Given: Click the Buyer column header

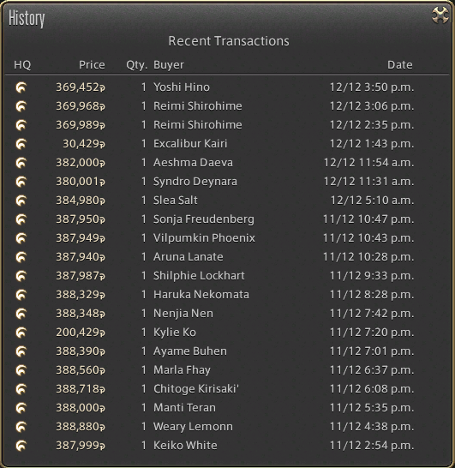Looking at the screenshot, I should pos(169,65).
